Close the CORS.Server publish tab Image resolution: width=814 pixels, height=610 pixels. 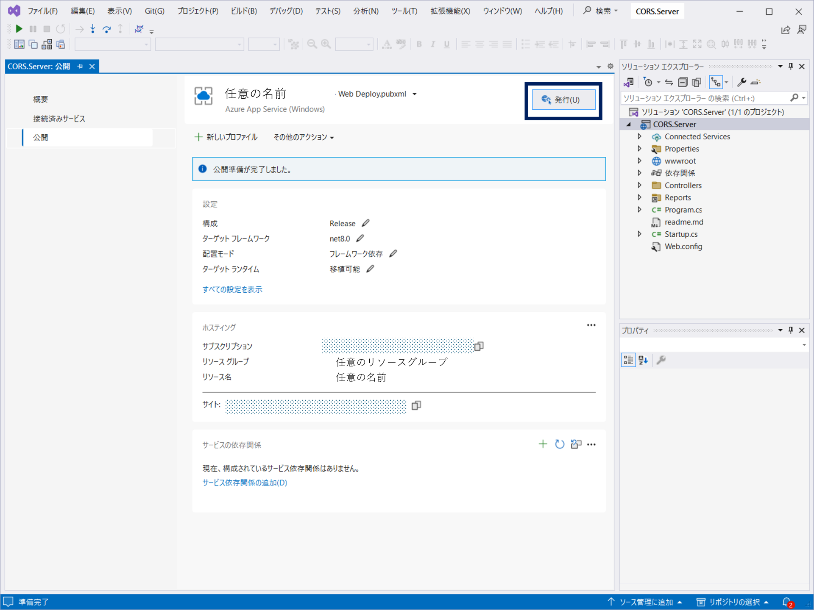click(92, 67)
